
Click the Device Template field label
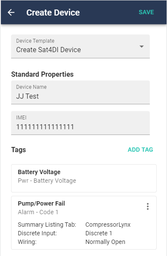35,41
